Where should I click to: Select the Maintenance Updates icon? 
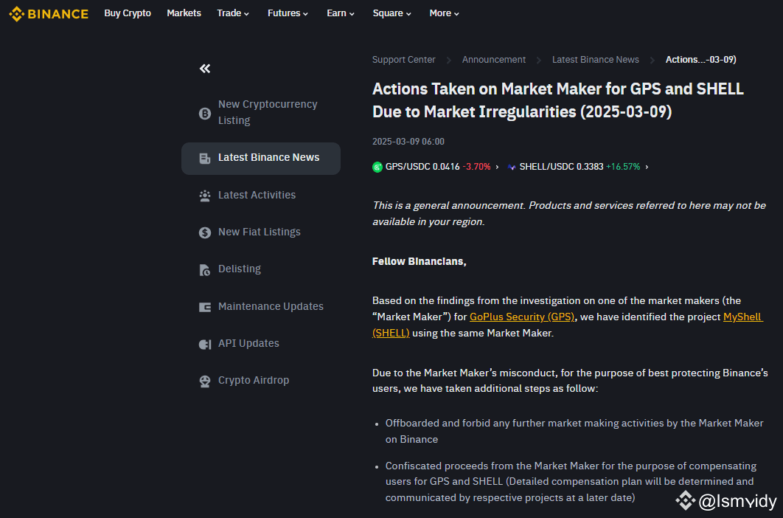[204, 306]
